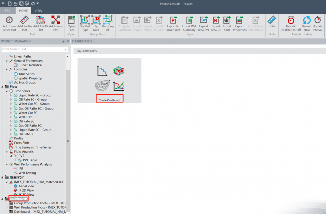
Task: Open Aerial View under Reservoir
Action: coord(26,186)
